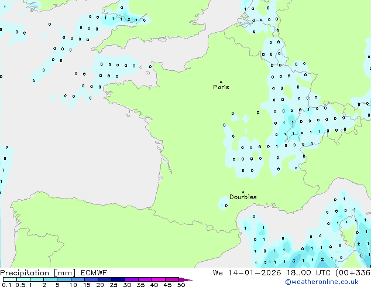The image size is (371, 287).
Task: Pick the legend swatch between 1 and 2
Action: 37,279
